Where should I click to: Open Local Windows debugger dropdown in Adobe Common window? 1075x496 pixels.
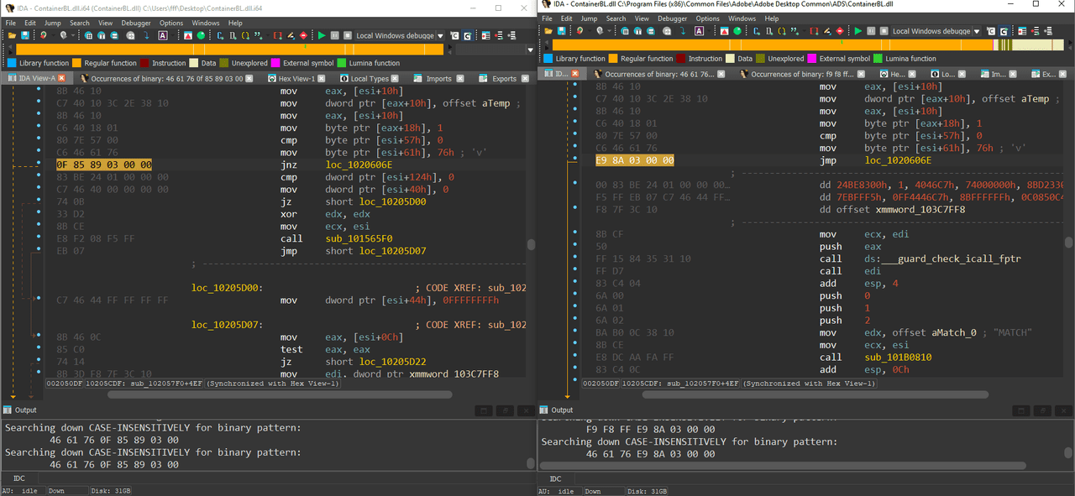click(x=976, y=31)
